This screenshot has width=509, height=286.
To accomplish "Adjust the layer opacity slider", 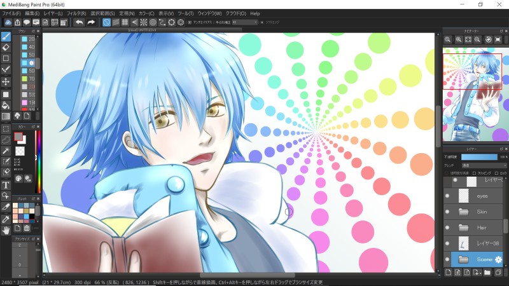I will coord(480,157).
